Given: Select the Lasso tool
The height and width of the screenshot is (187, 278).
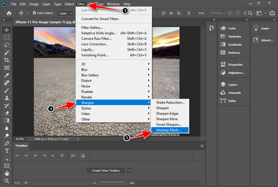Looking at the screenshot, I should pos(7,45).
